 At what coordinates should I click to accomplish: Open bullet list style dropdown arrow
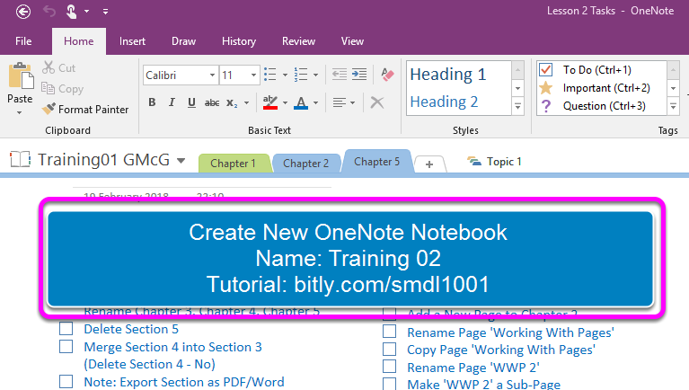coord(285,75)
